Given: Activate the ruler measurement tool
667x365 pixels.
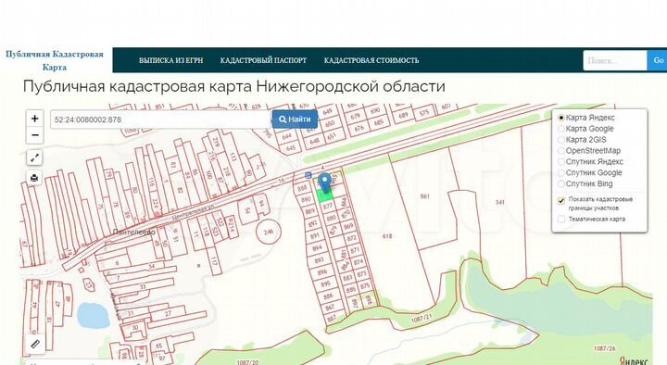Looking at the screenshot, I should pyautogui.click(x=35, y=344).
